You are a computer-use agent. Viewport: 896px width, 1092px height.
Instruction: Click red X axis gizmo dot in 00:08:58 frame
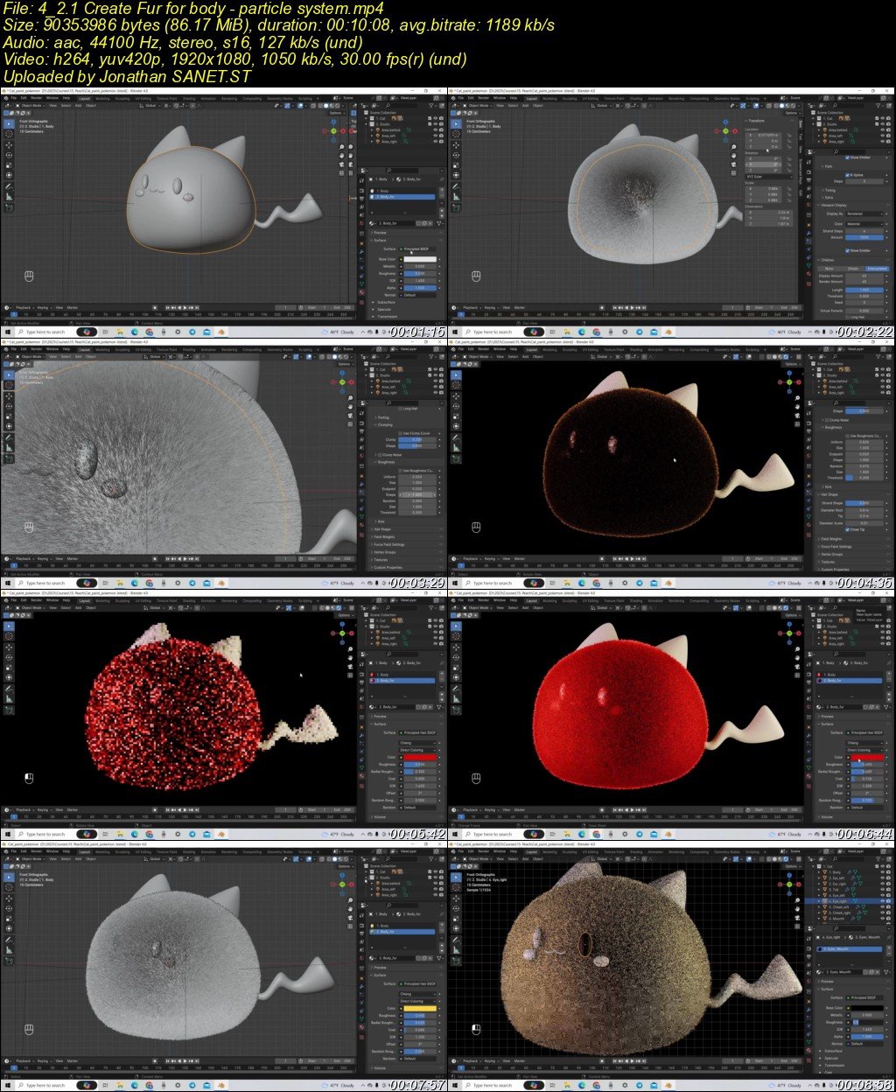pos(799,885)
